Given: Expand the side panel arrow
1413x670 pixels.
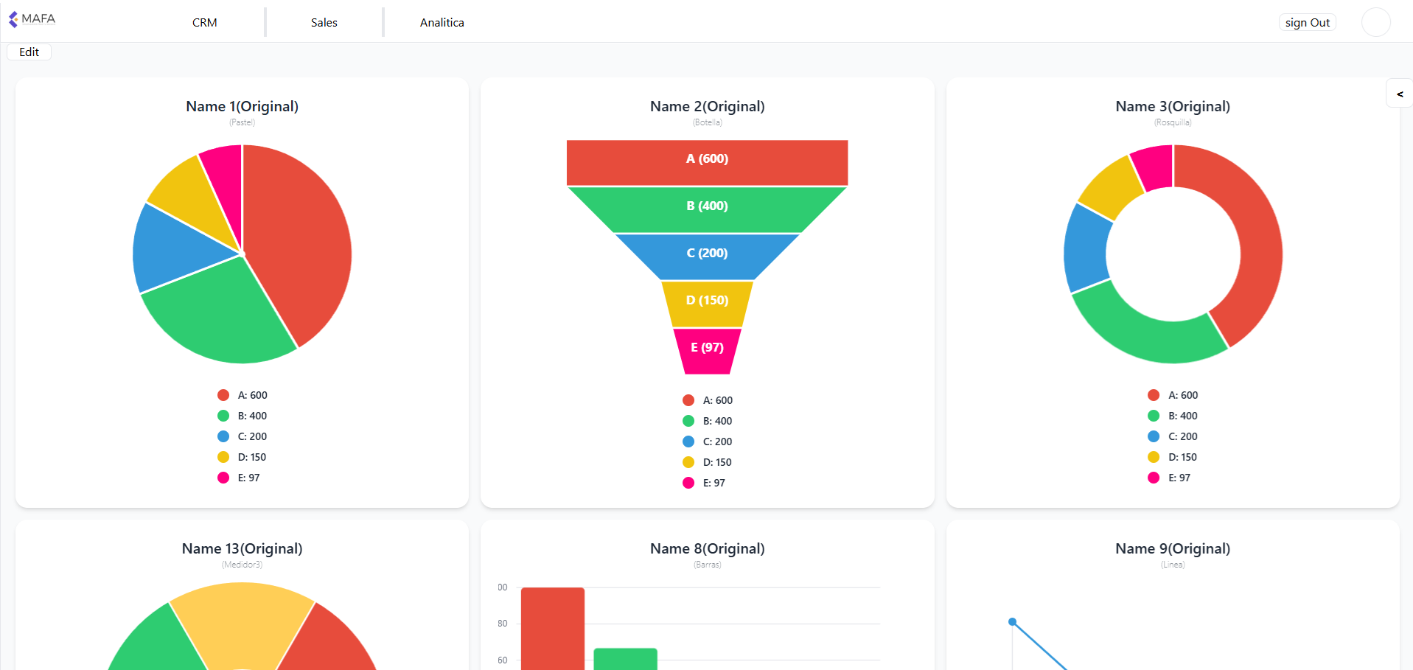Looking at the screenshot, I should click(1399, 94).
